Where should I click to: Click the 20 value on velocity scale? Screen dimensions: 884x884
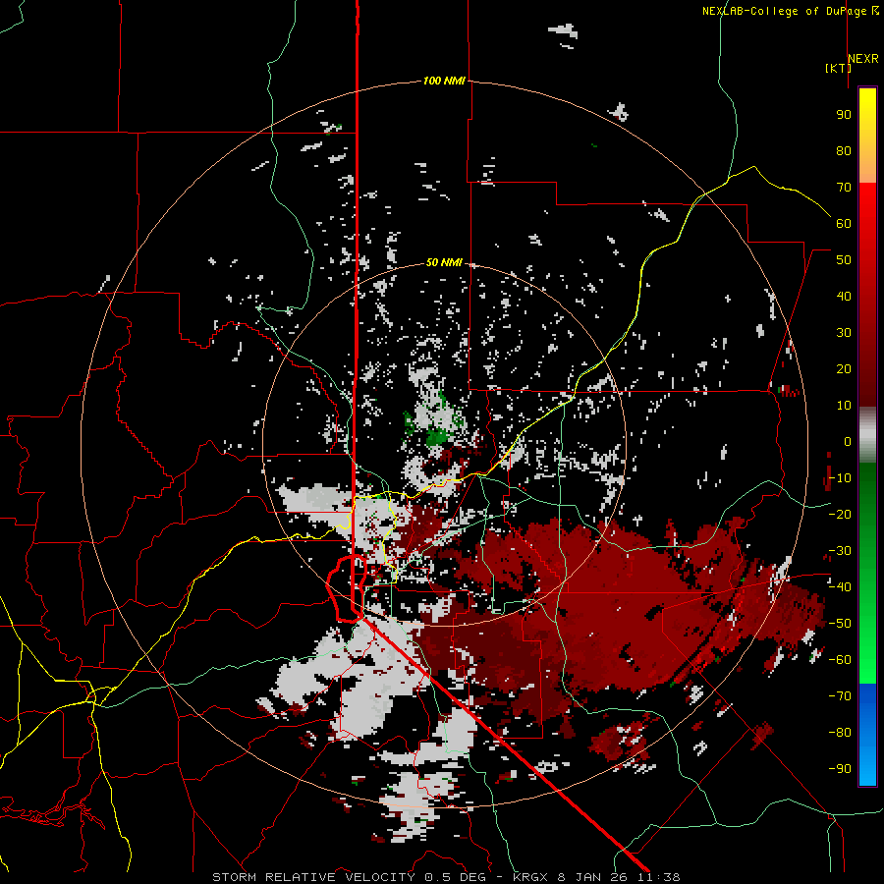click(844, 369)
